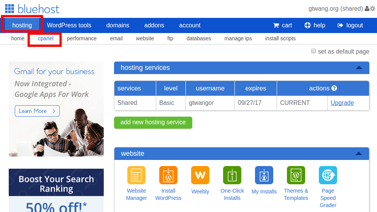The image size is (377, 212).
Task: Open the WordPress tools menu
Action: point(69,25)
